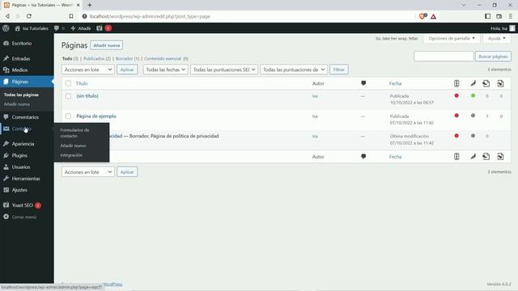Viewport: 518px width, 291px height.
Task: Click Buscar páginas button
Action: tap(493, 57)
